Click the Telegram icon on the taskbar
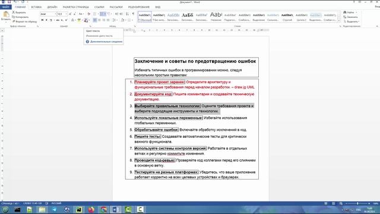The width and height of the screenshot is (380, 214). [x=54, y=210]
